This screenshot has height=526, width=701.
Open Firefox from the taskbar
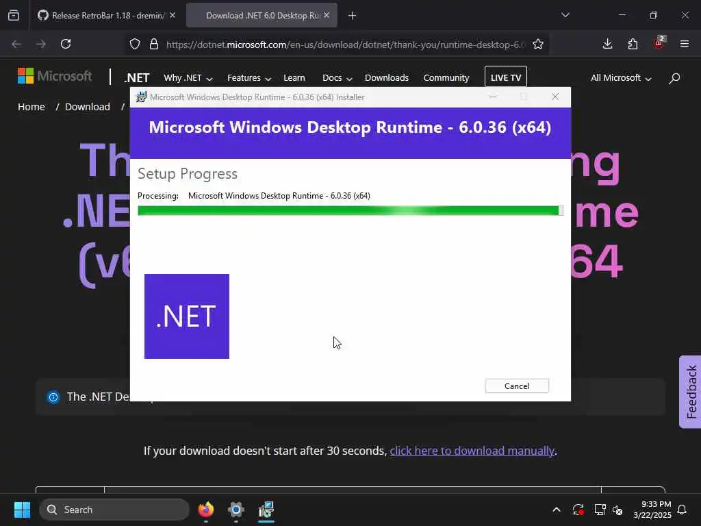(206, 510)
